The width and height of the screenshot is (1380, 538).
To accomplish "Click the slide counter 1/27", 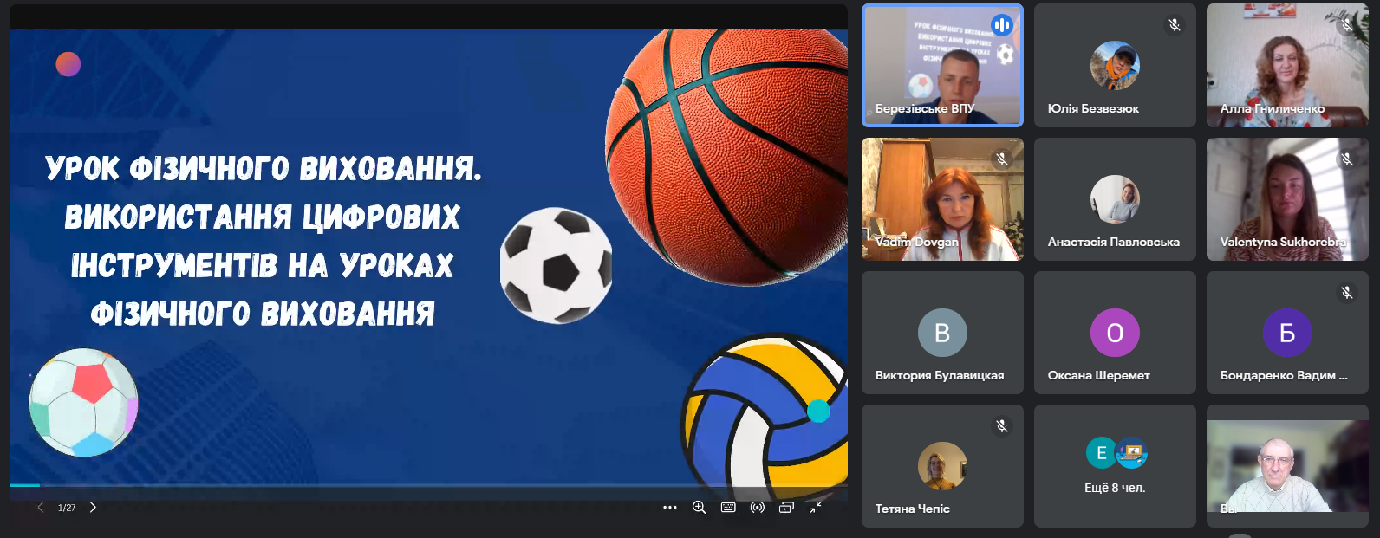I will tap(67, 509).
